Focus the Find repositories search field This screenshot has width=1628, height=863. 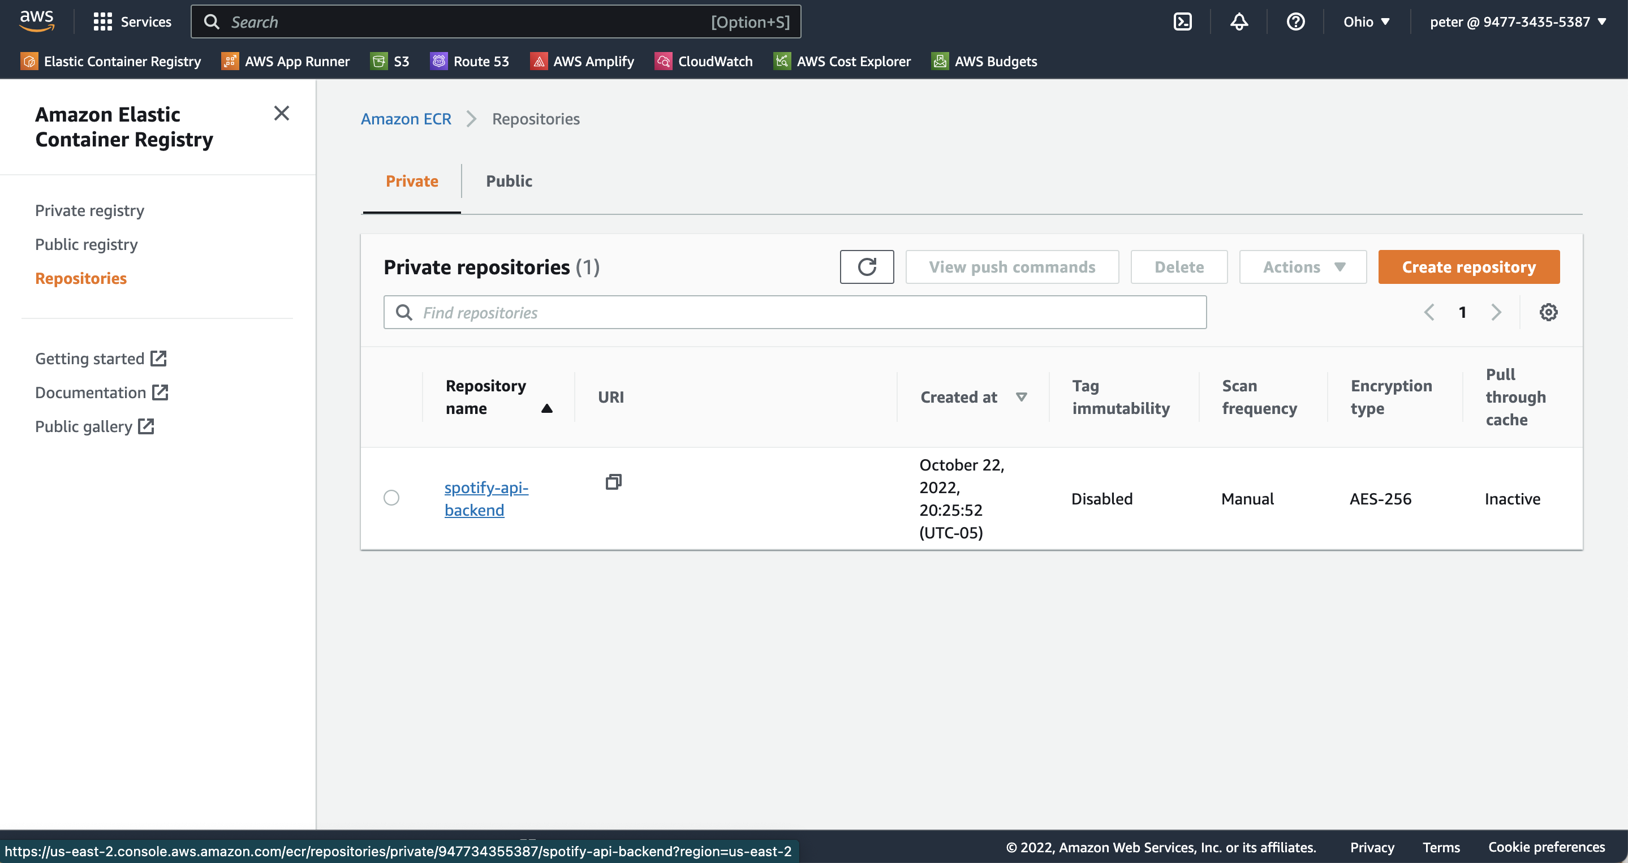[794, 312]
